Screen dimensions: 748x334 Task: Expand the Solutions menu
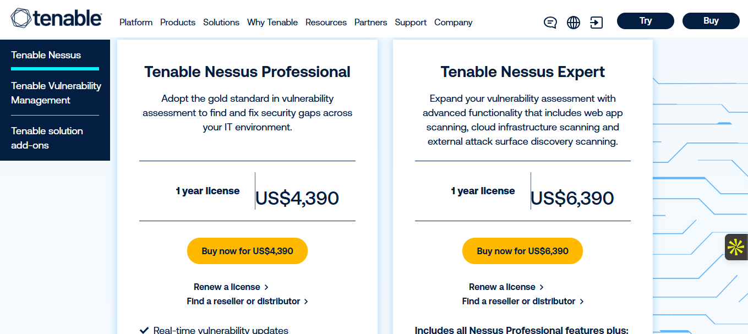[x=221, y=23]
